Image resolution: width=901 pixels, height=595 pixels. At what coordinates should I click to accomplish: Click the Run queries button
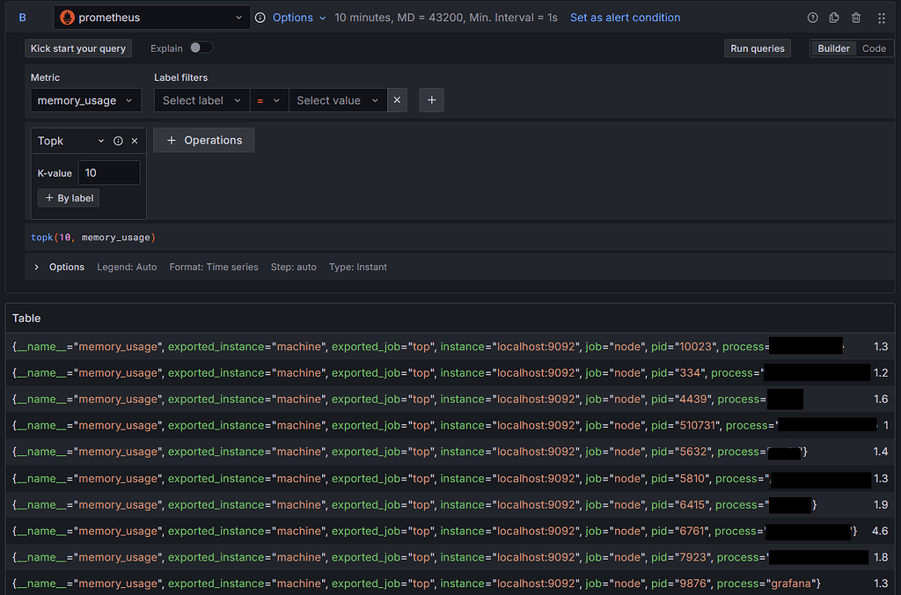pyautogui.click(x=757, y=48)
